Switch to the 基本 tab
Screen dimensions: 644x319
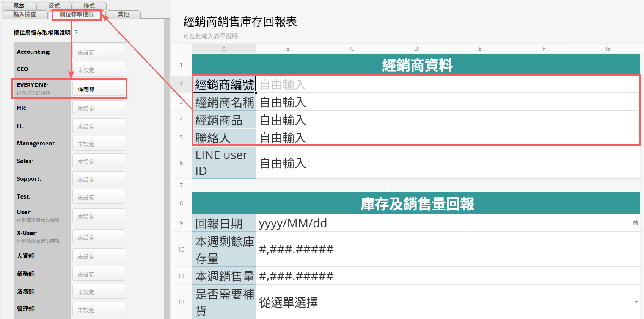pyautogui.click(x=19, y=6)
